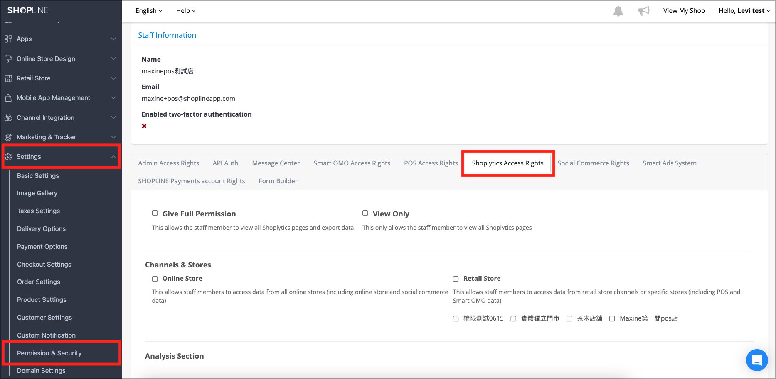Viewport: 776px width, 379px height.
Task: Click the SHOPLINE logo
Action: tap(28, 10)
